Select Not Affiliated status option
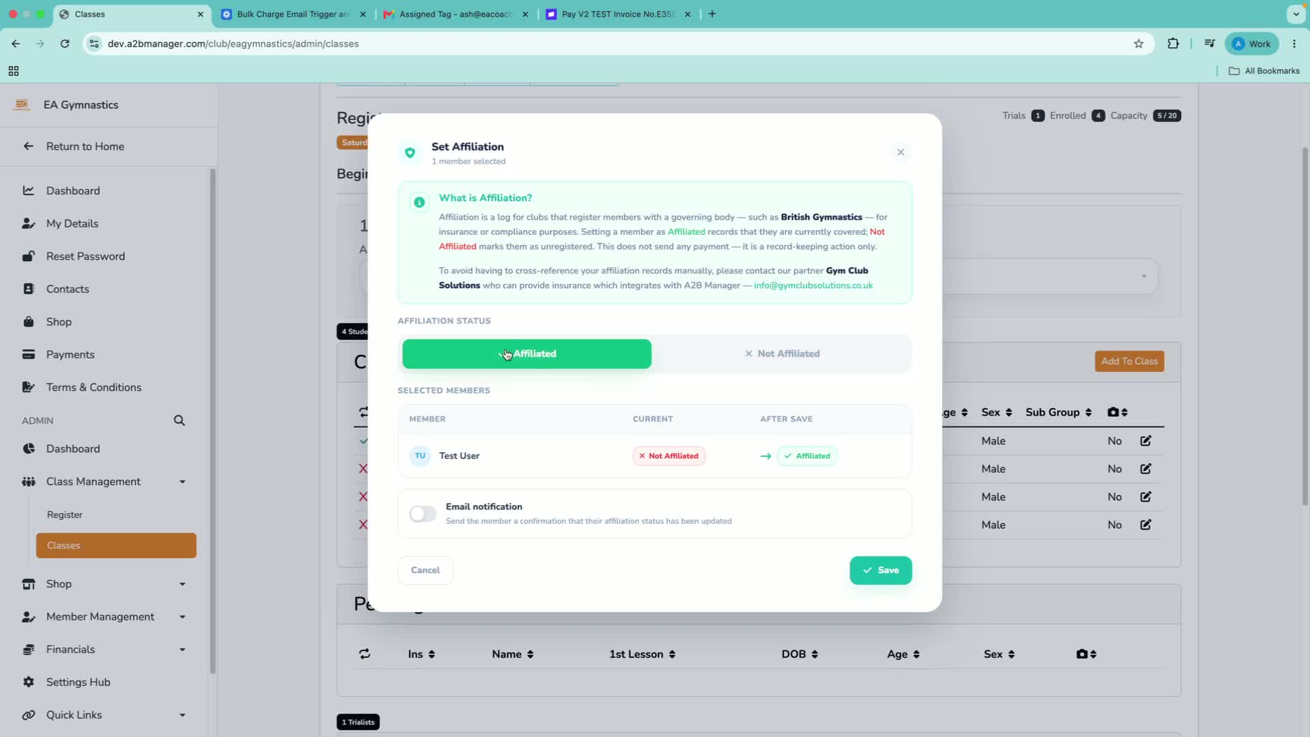 (782, 353)
